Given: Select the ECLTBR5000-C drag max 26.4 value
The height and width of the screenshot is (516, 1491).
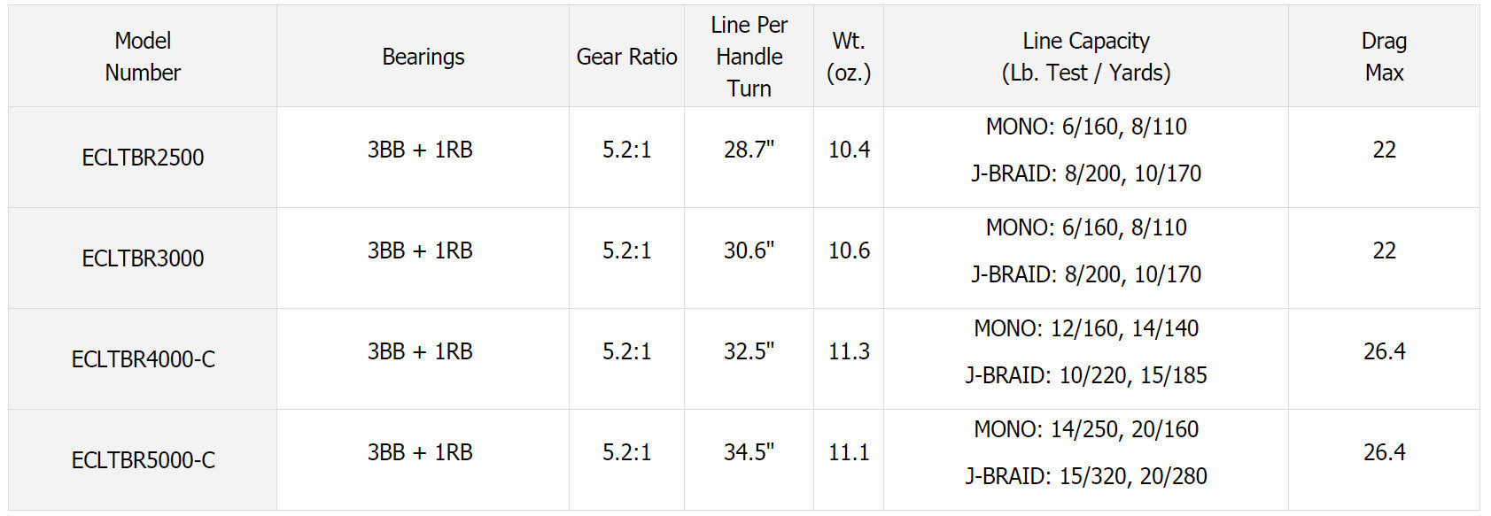Looking at the screenshot, I should pos(1384,452).
